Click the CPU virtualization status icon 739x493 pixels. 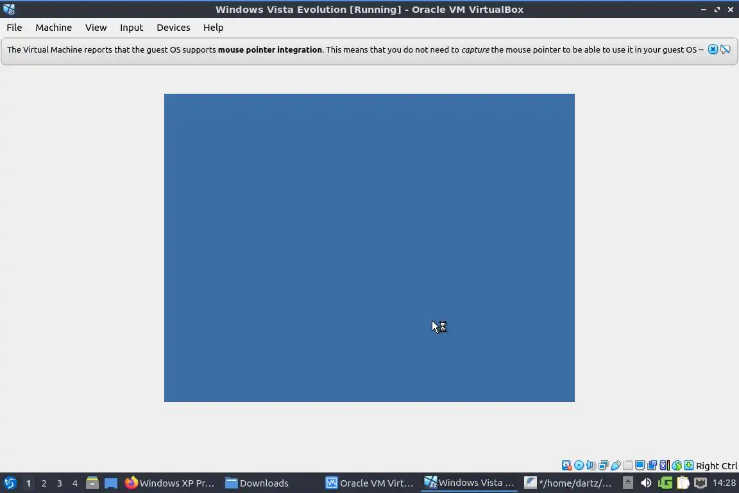click(x=665, y=465)
